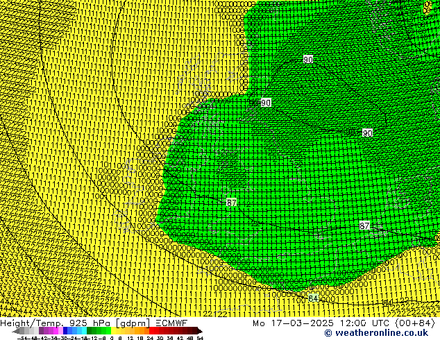This screenshot has width=440, height=340.
Task: Click the left gray arrow end of color scale
Action: tap(16, 331)
